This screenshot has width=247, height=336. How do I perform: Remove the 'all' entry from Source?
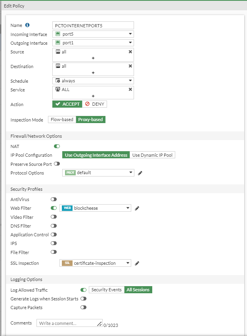click(130, 52)
